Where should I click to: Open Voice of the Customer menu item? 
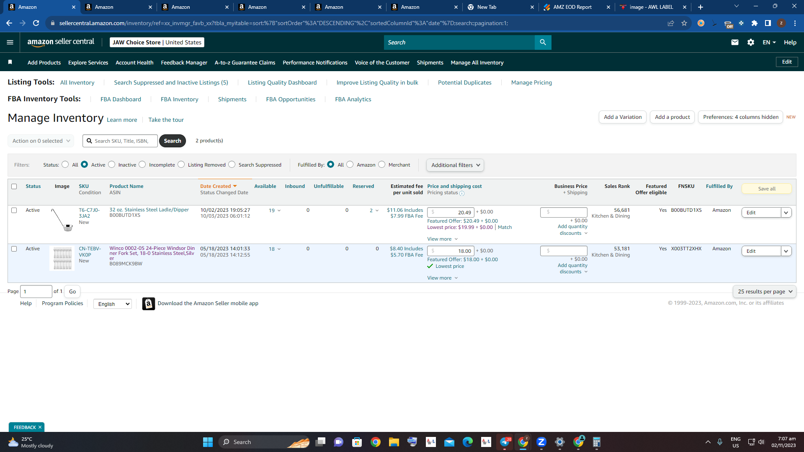pos(382,62)
